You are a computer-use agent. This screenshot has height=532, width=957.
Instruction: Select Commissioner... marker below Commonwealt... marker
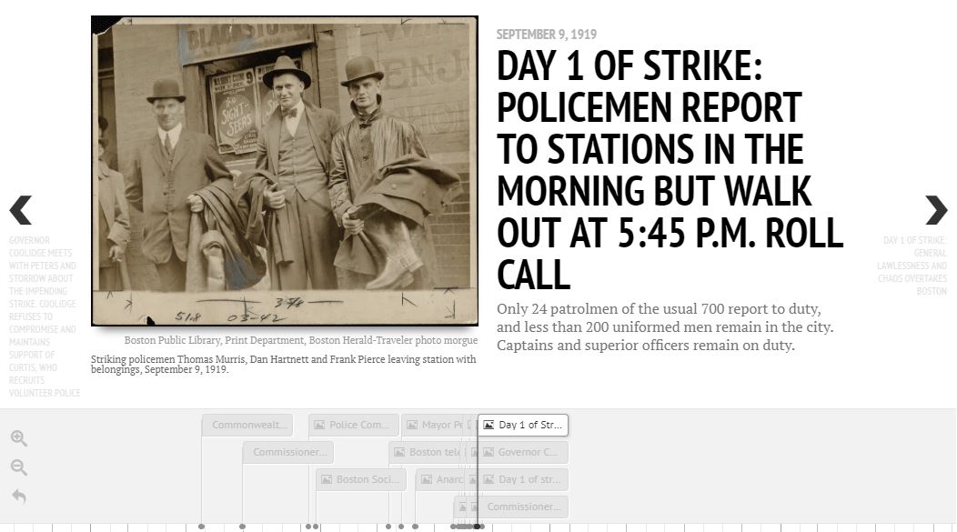[x=288, y=452]
